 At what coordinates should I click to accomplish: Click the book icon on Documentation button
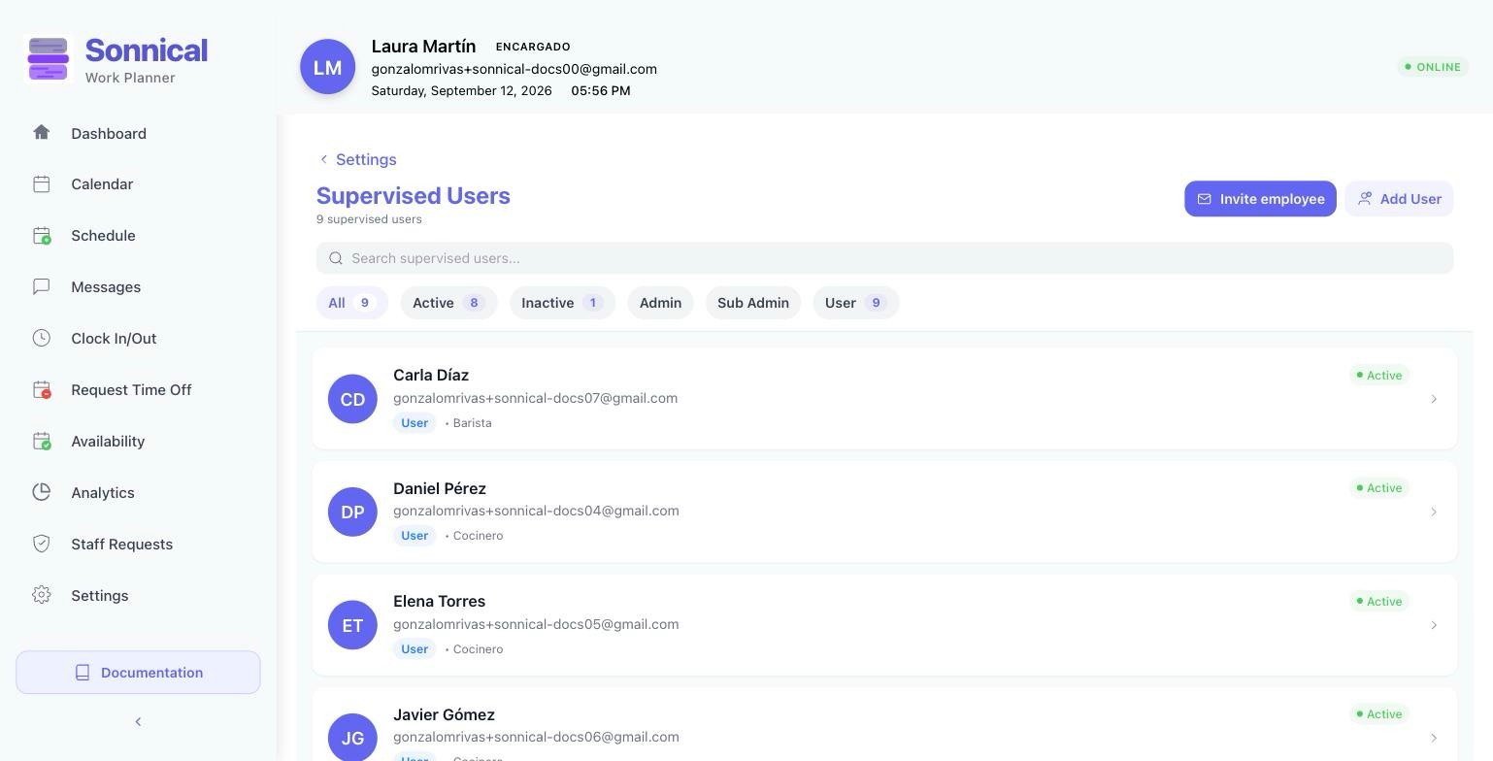83,673
